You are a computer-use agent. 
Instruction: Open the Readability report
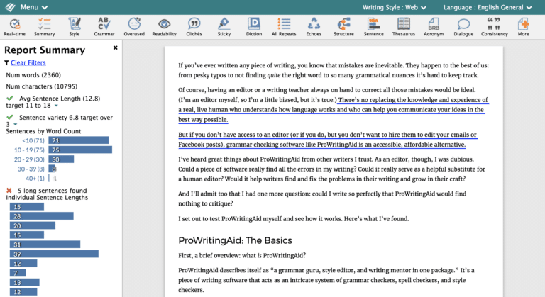coord(164,27)
